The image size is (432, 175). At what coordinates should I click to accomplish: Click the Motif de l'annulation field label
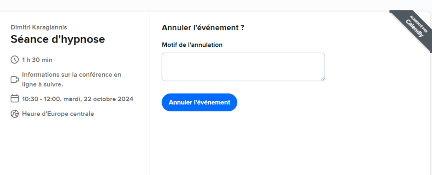pyautogui.click(x=192, y=45)
